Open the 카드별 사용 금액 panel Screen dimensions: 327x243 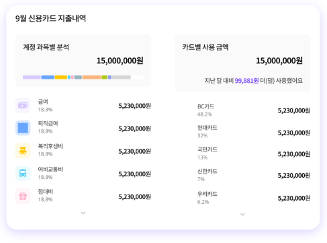pos(242,63)
